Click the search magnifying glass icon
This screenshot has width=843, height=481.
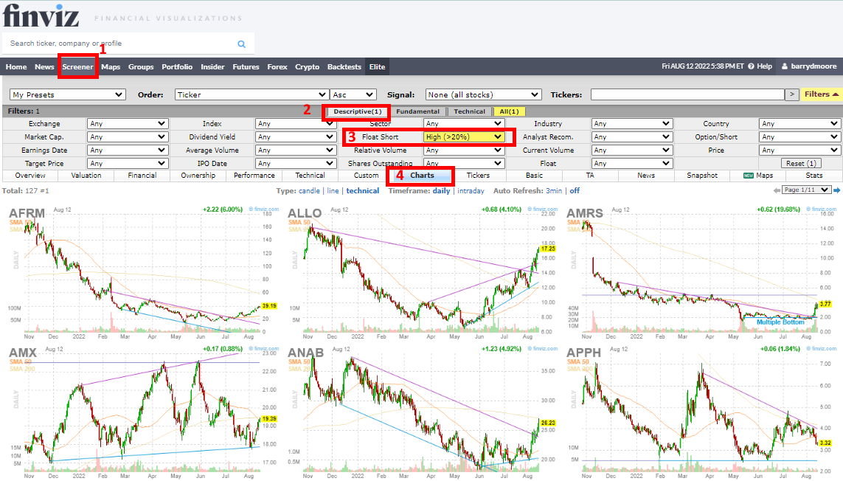[241, 44]
